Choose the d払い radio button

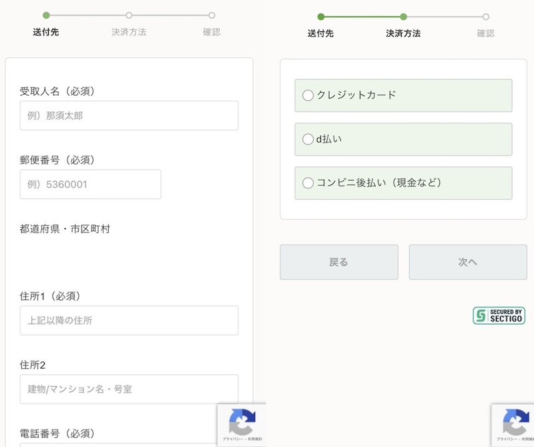click(308, 139)
